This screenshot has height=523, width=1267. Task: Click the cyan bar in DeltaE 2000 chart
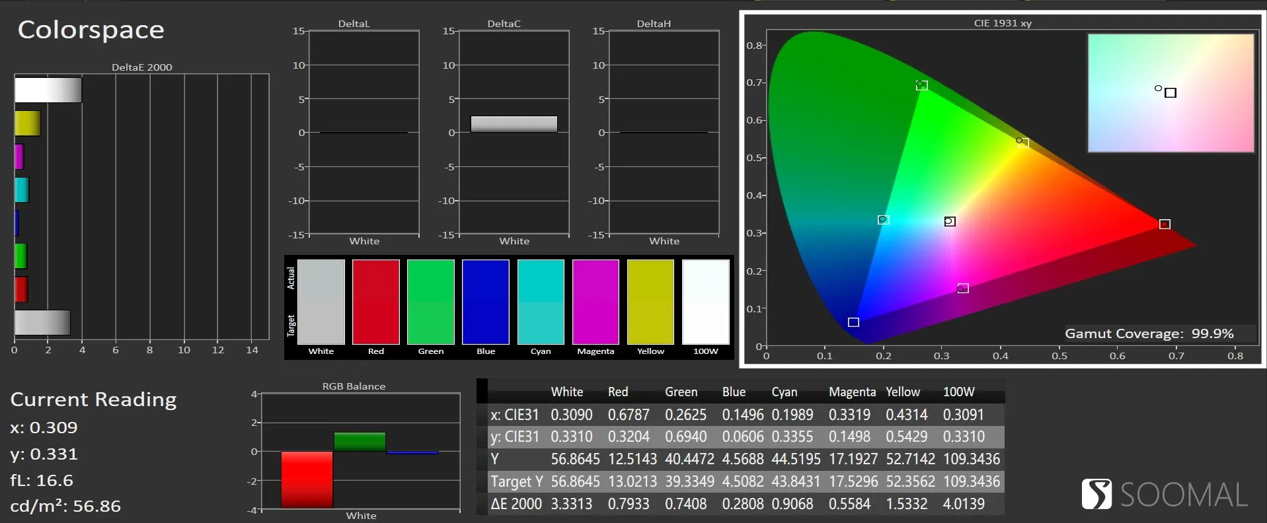[x=22, y=190]
